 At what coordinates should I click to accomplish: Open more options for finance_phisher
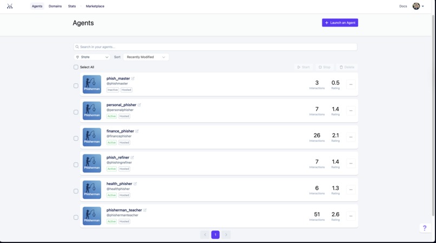351,137
